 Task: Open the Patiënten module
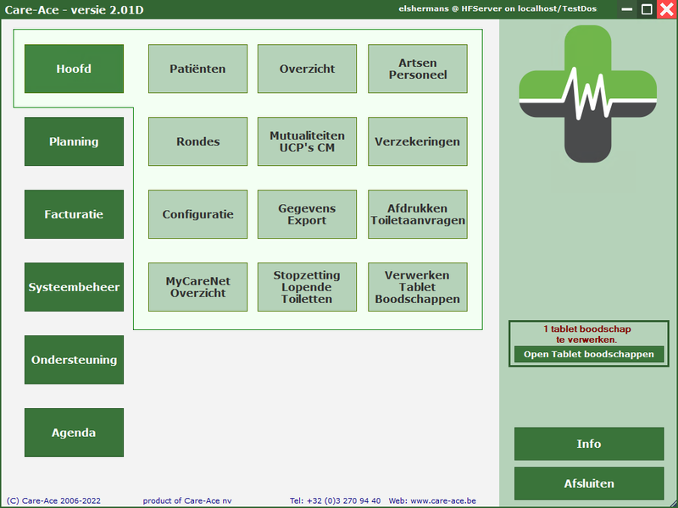(x=197, y=69)
